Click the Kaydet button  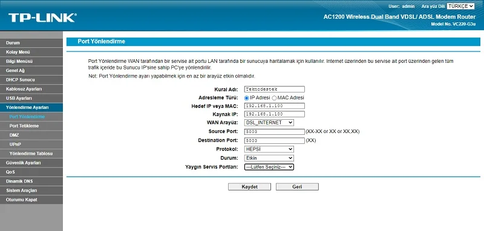coord(249,187)
